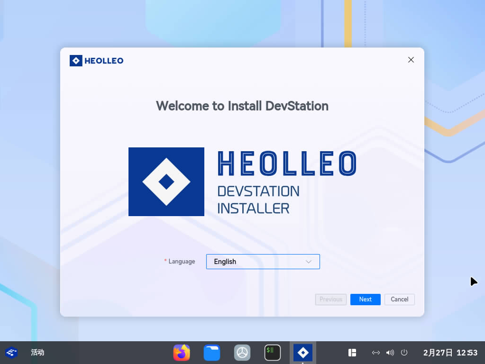
Task: Click the date and time clock
Action: (x=450, y=353)
